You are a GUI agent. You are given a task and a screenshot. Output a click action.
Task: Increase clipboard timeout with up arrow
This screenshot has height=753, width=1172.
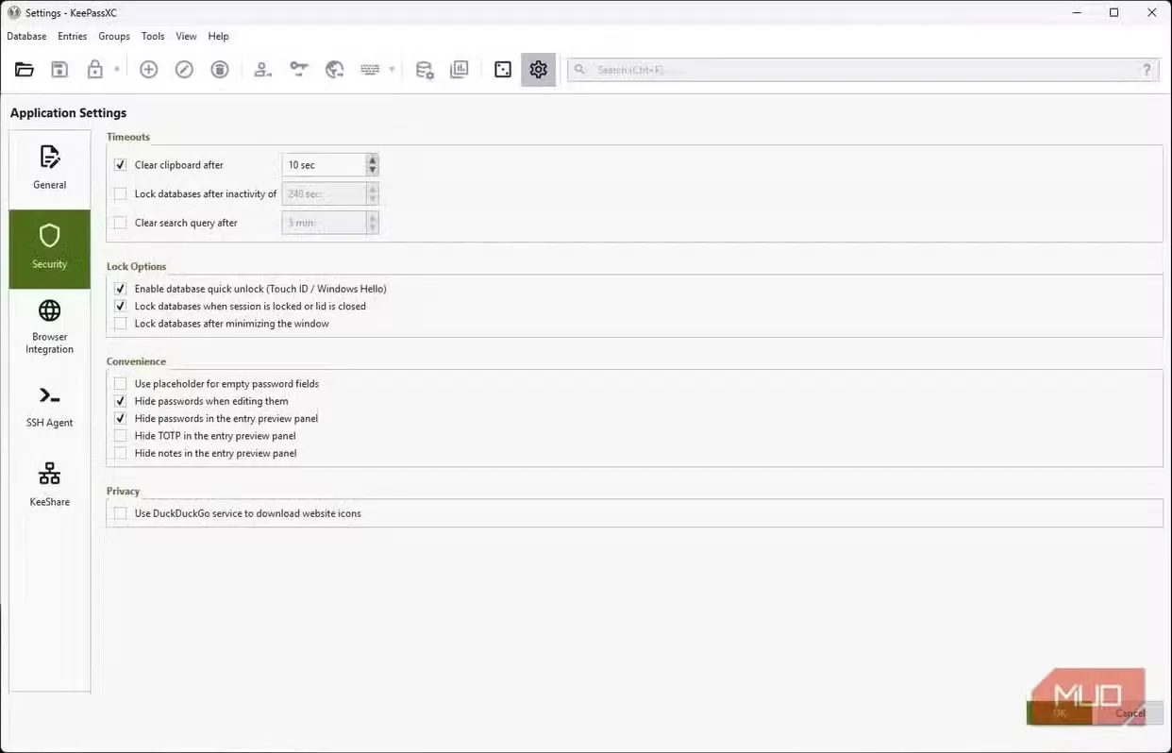click(x=373, y=159)
